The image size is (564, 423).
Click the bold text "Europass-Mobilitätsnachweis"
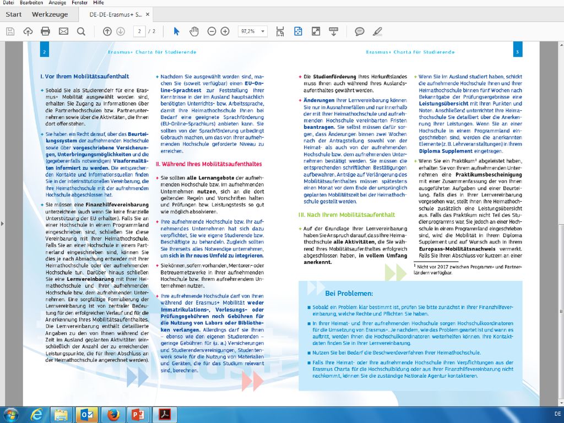(x=457, y=249)
